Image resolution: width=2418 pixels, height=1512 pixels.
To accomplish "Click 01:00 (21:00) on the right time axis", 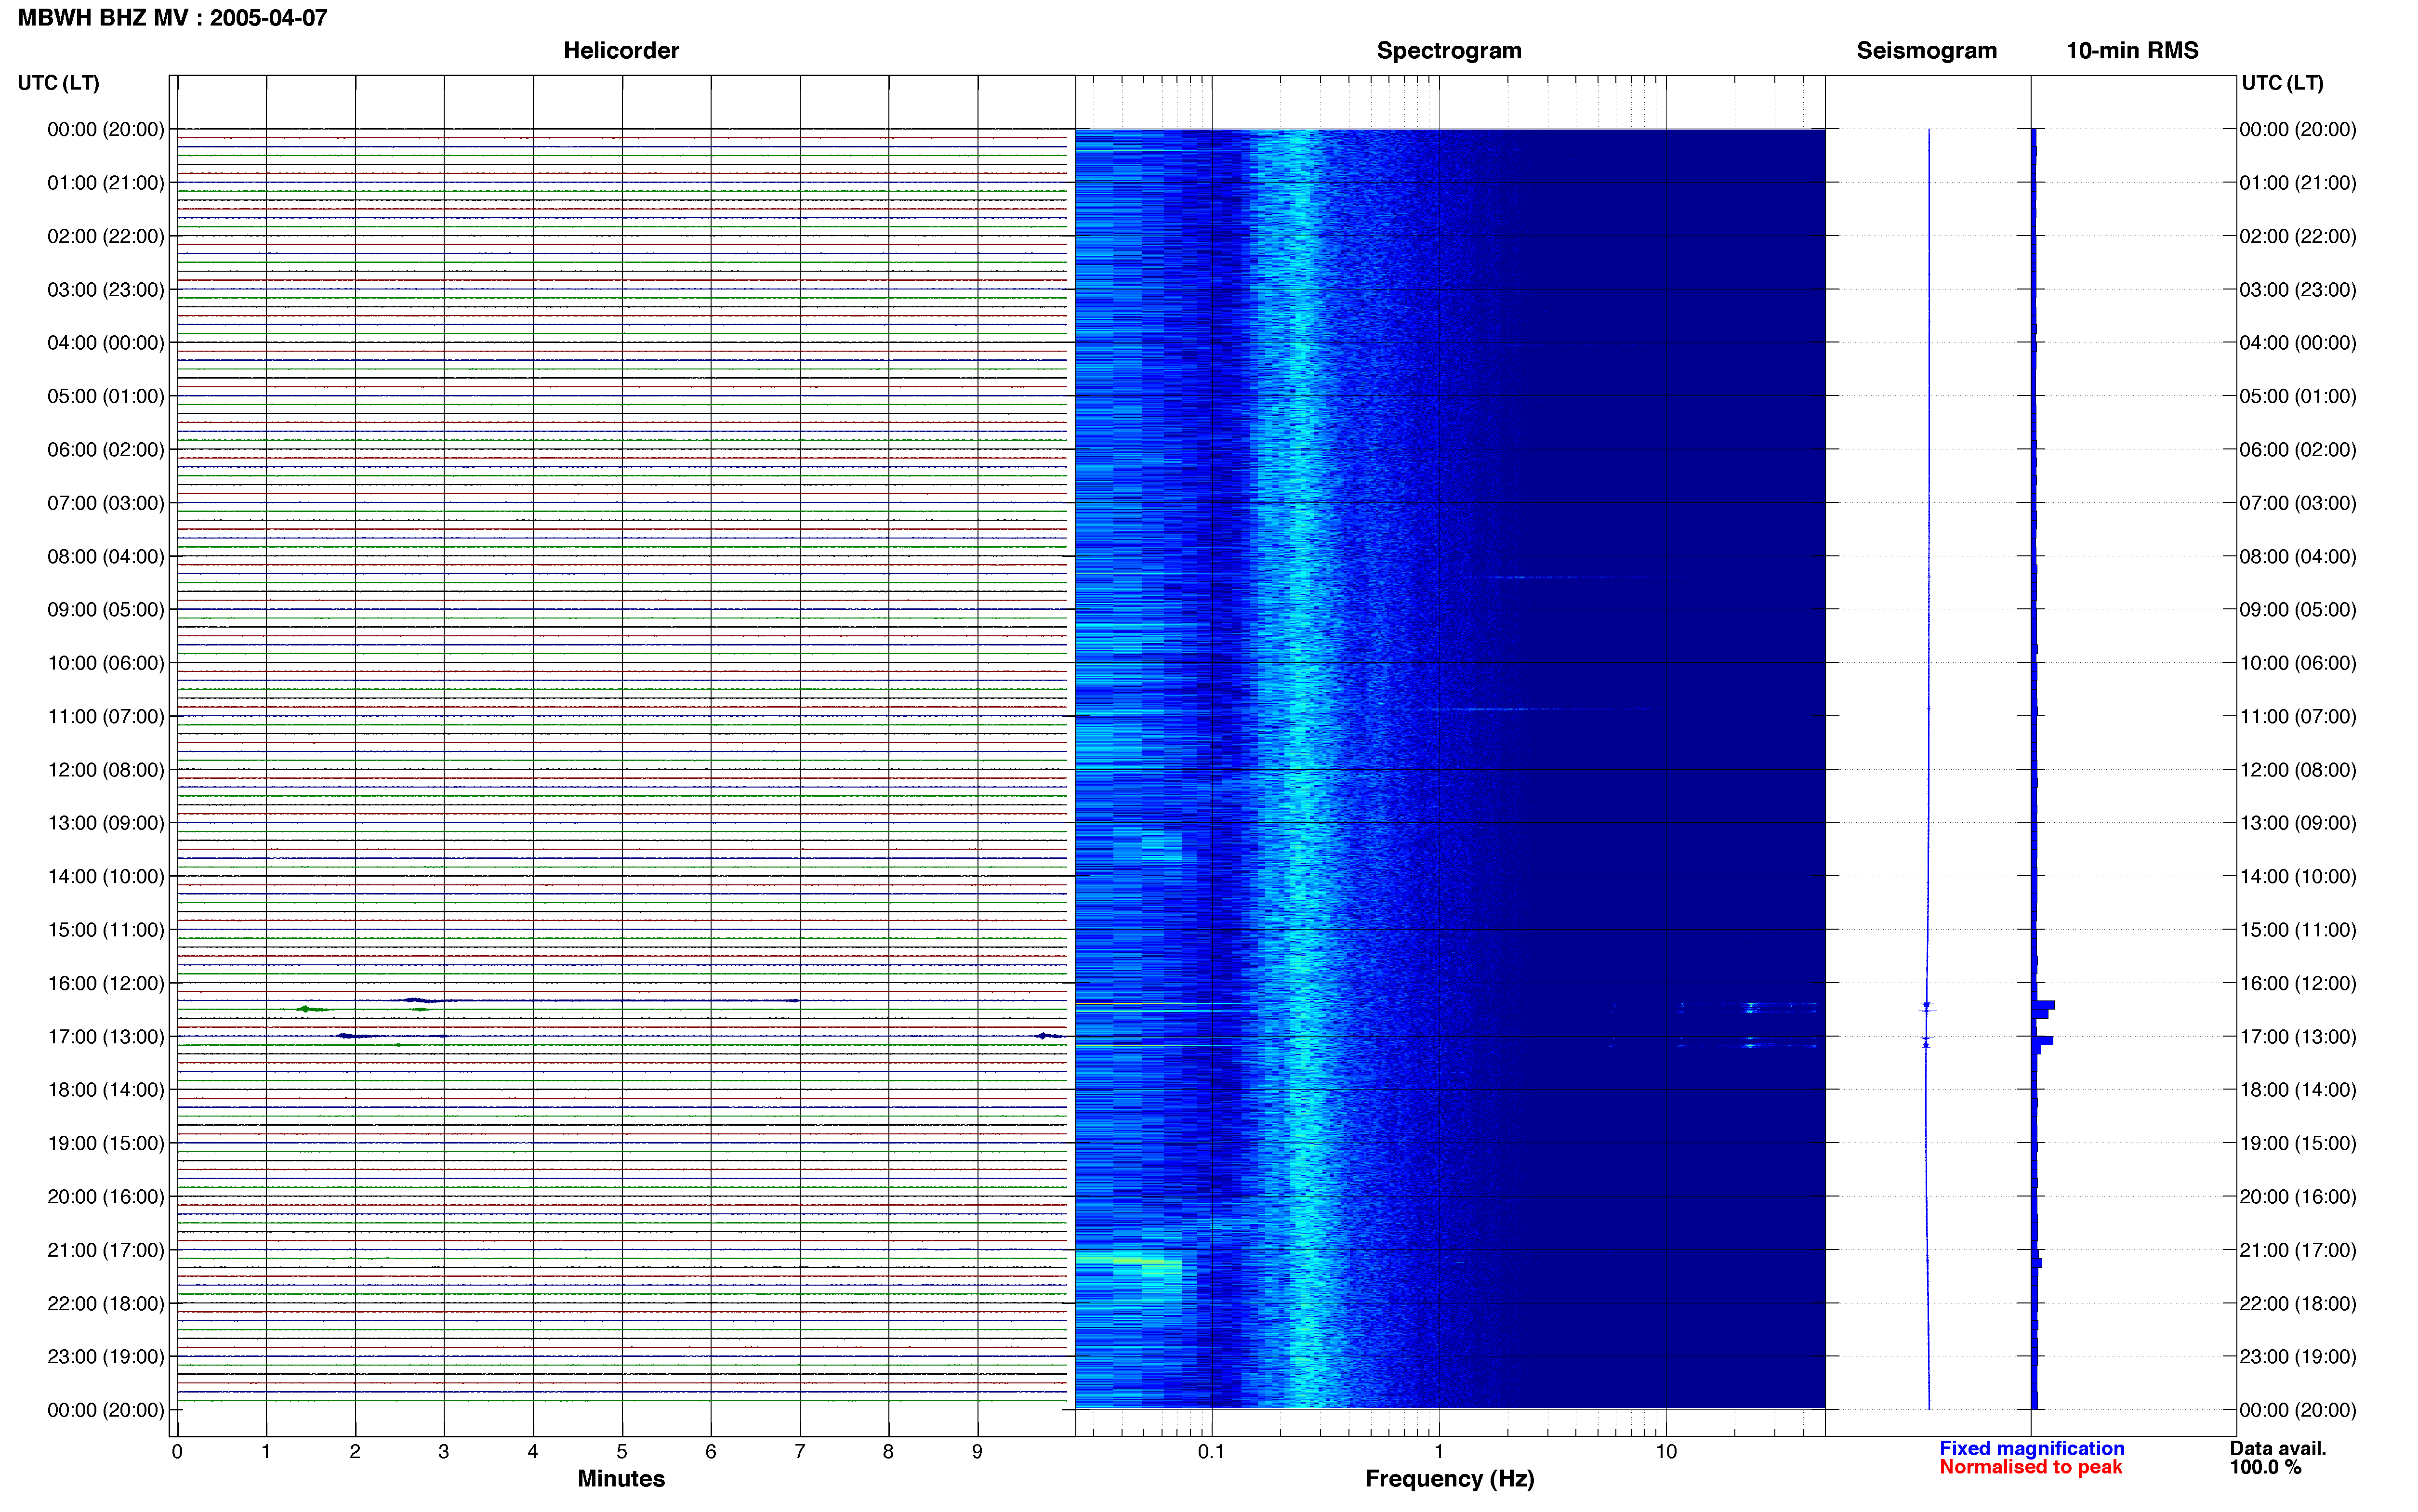I will [2298, 183].
